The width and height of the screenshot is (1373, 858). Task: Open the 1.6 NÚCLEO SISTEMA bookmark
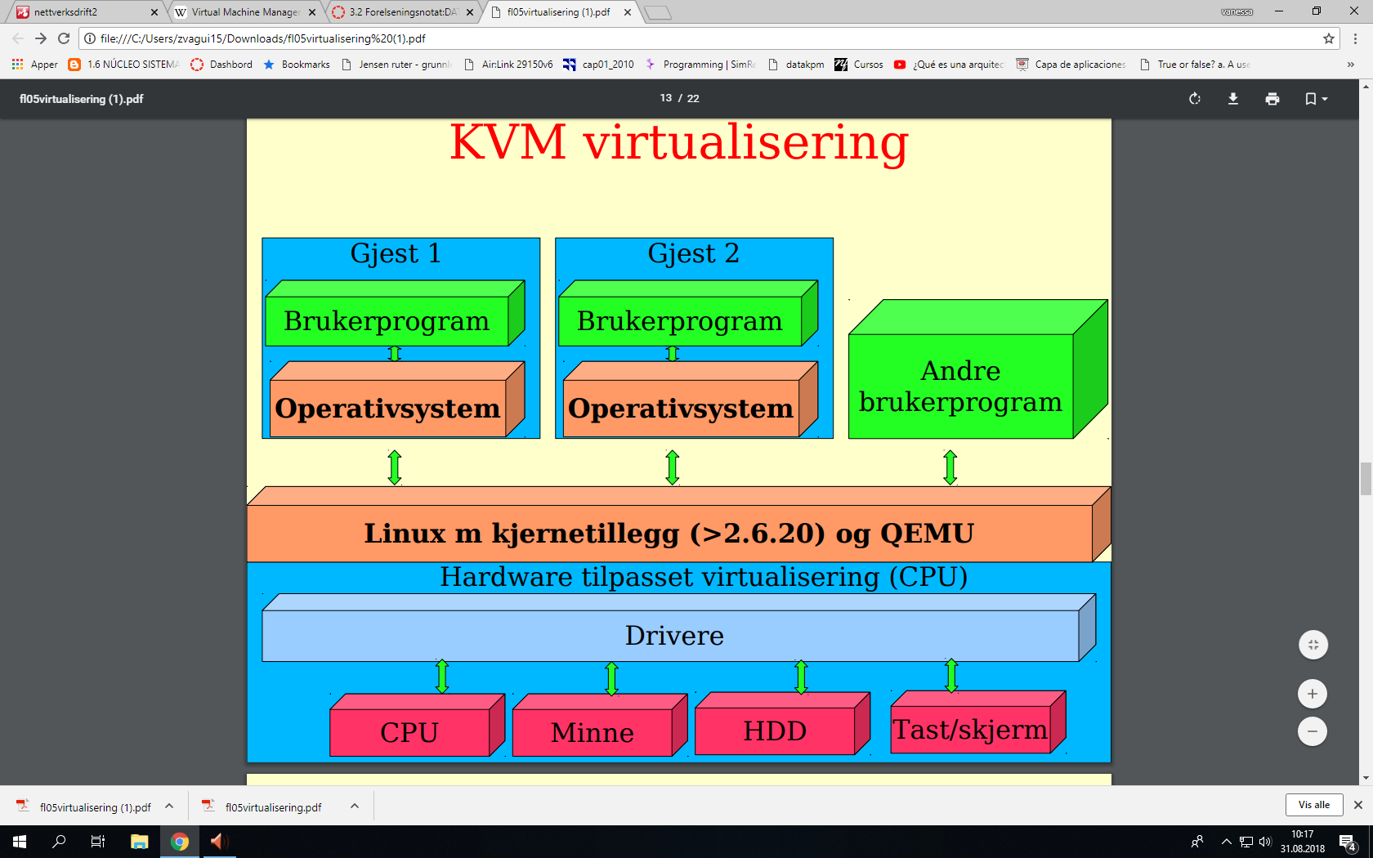(124, 65)
